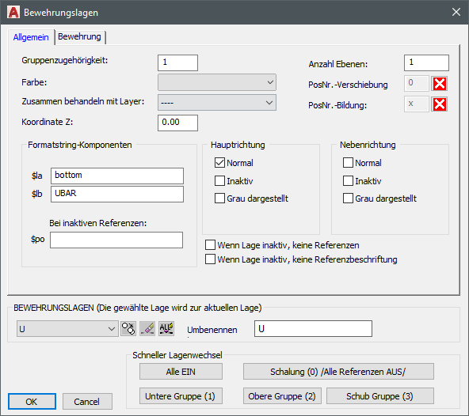Screen dimensions: 469x416
Task: Check 'Wenn Lage inaktiv, keine Referenzen'
Action: click(210, 245)
